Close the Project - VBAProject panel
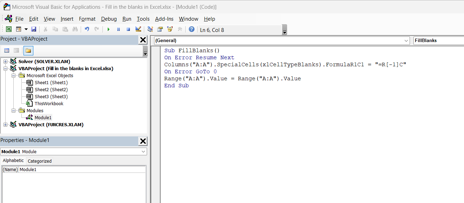Viewport: 464px width, 203px height. (x=143, y=40)
